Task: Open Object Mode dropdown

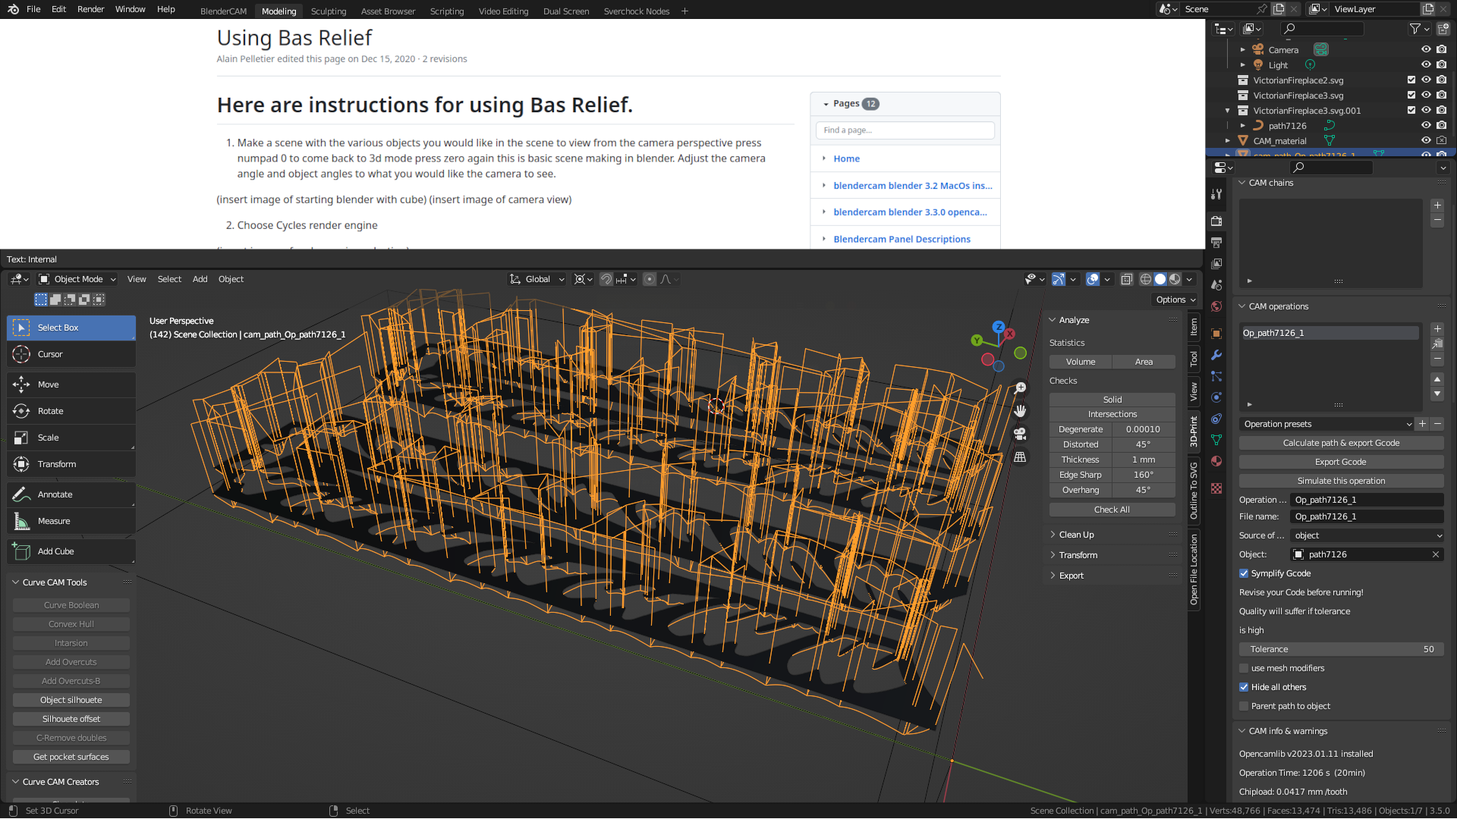Action: point(77,279)
